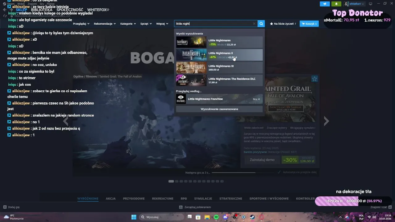Go back with the Steam back arrow

click(5, 10)
